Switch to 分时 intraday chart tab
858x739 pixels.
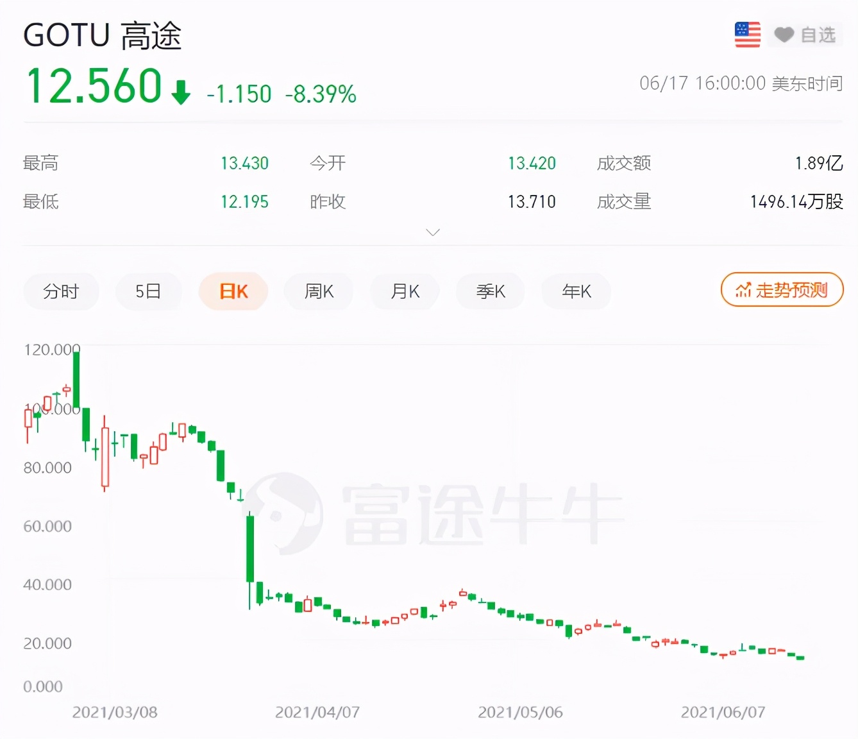(x=61, y=291)
